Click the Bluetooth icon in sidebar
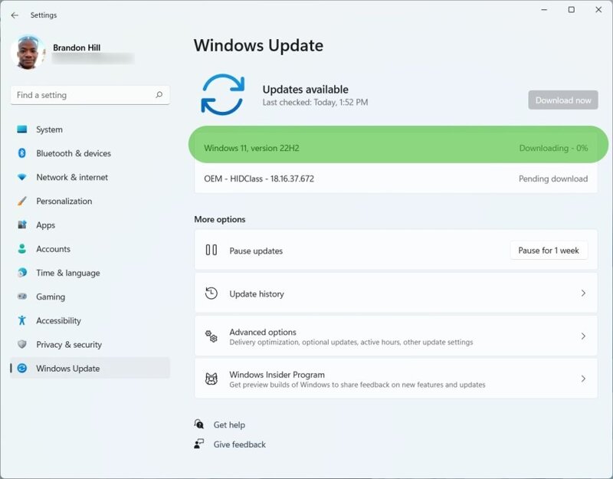Screen dimensions: 613x479 [x=22, y=153]
